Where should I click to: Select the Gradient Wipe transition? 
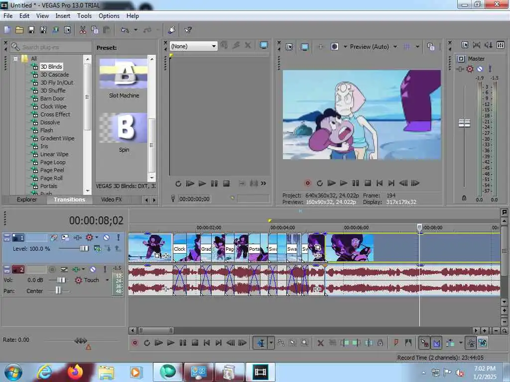click(x=57, y=138)
